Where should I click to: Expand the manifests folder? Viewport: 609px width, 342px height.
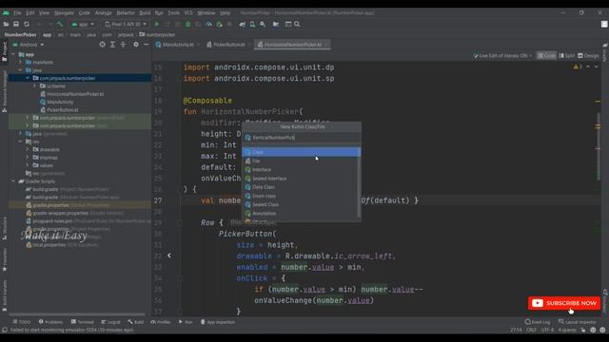[21, 62]
